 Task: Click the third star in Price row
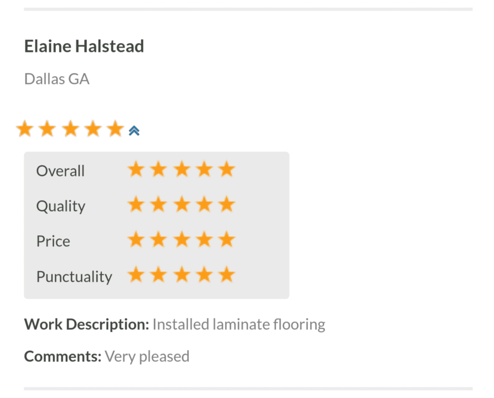(x=181, y=240)
